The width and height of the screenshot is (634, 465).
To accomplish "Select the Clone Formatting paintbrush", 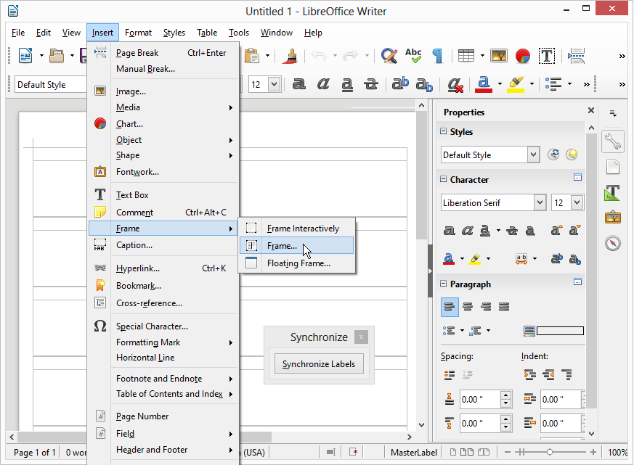I will click(290, 56).
